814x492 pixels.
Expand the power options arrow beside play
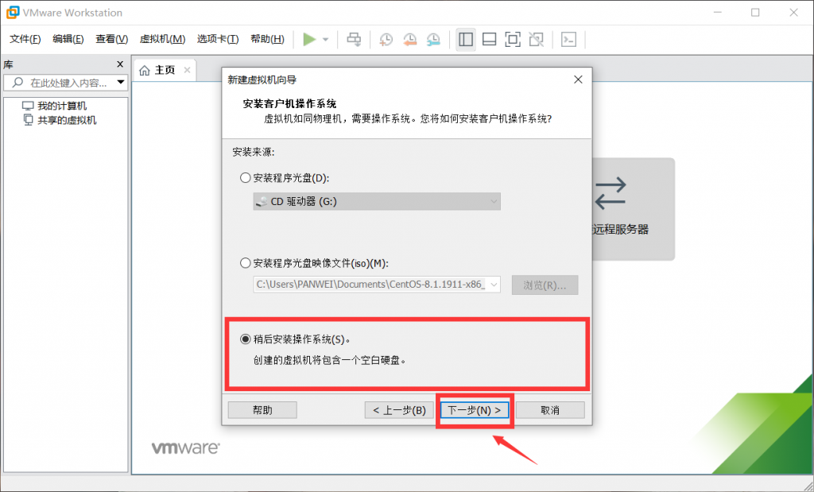tap(325, 40)
